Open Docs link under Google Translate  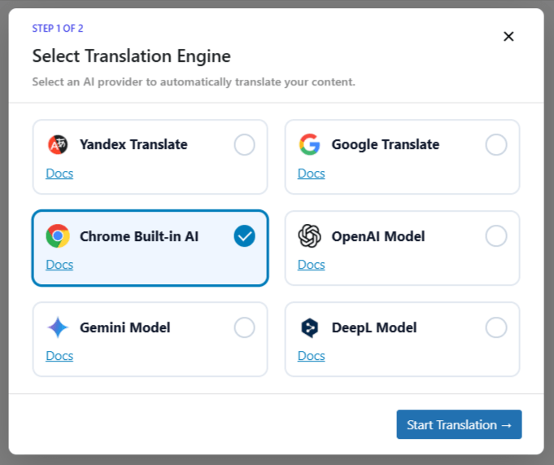pyautogui.click(x=312, y=173)
